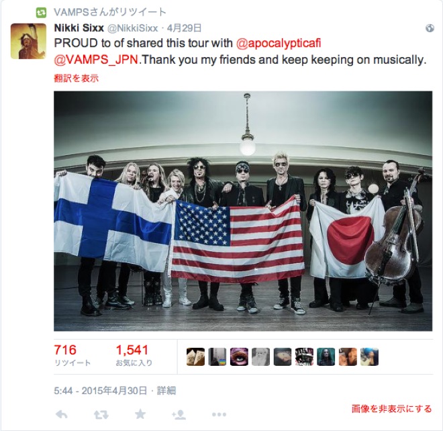Open Nikki Sixx's profile avatar

28,41
